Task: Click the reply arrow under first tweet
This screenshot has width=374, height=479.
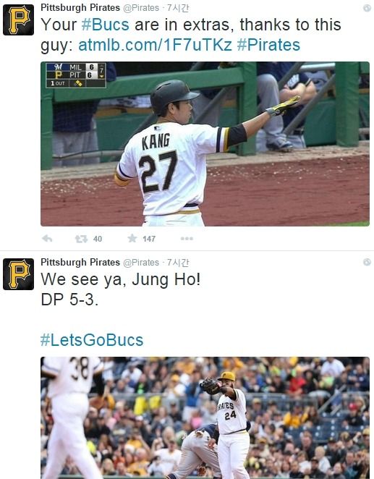Action: [x=47, y=239]
